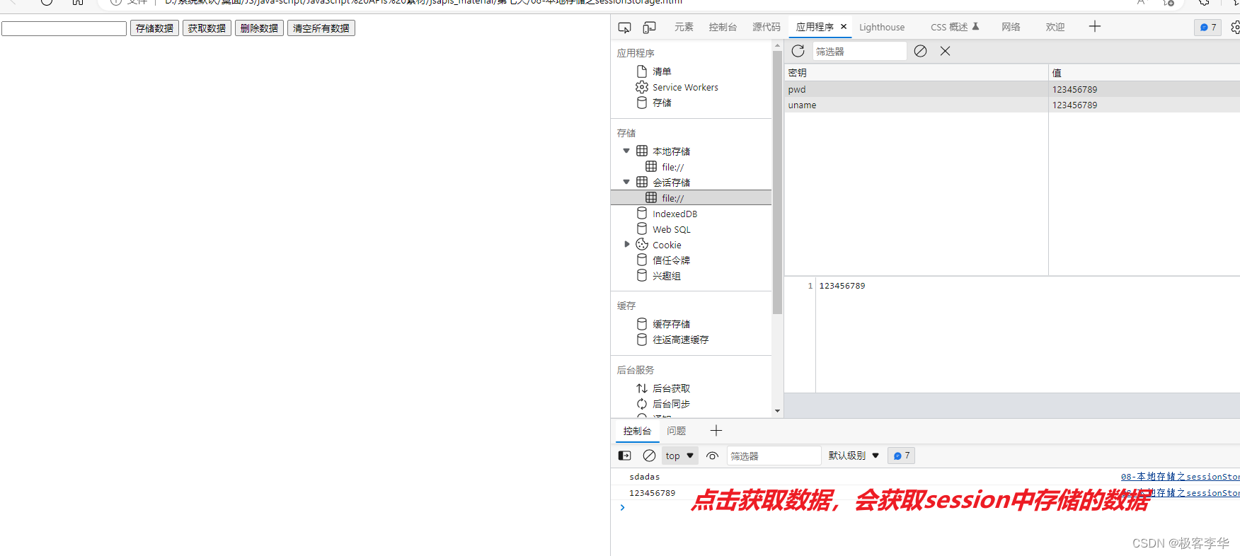Expand the Cookie tree node
The height and width of the screenshot is (556, 1240).
tap(626, 244)
